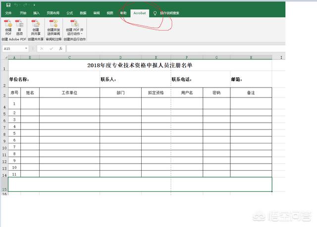Click the cancel X formula bar icon
The image size is (317, 227).
pyautogui.click(x=42, y=48)
